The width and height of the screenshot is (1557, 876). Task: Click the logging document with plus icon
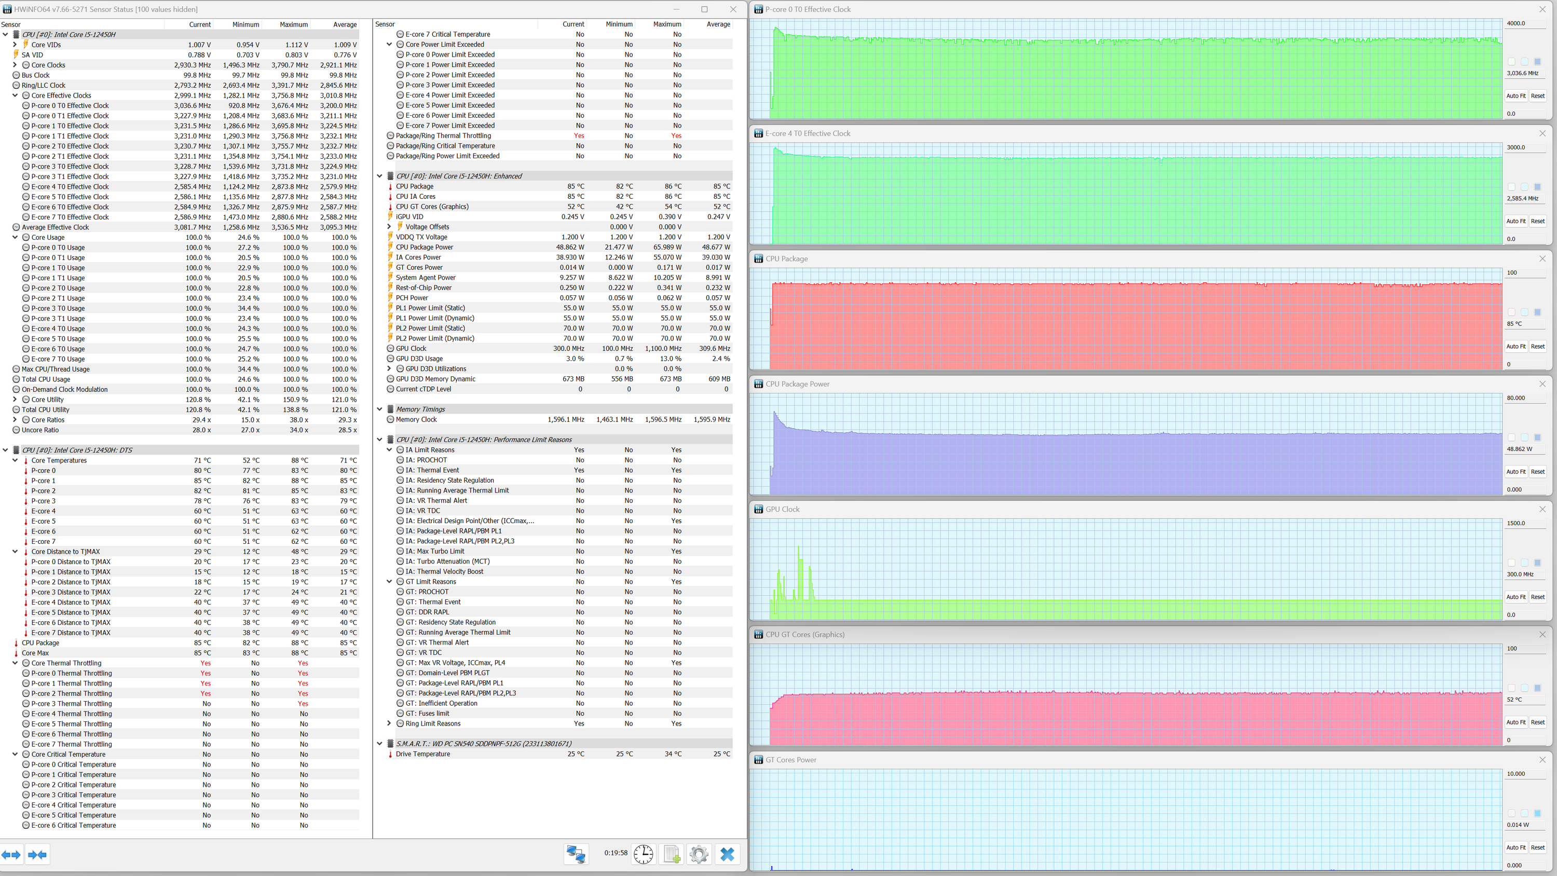[x=672, y=854]
